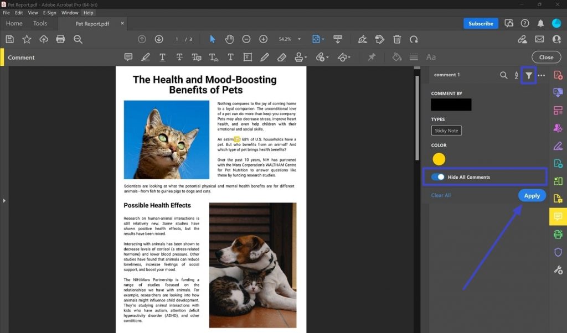The width and height of the screenshot is (567, 333).
Task: Click inside the comment search field
Action: [x=504, y=75]
